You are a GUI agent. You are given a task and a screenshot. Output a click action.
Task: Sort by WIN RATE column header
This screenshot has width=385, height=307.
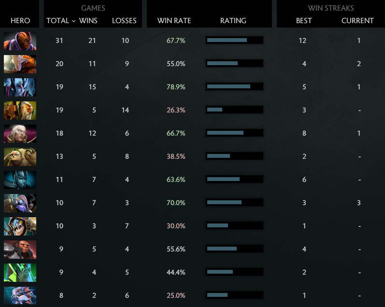(x=174, y=21)
